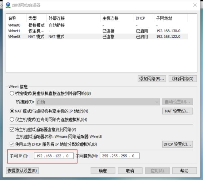203x180 pixels.
Task: Click the 类型 column header
Action: (36, 18)
